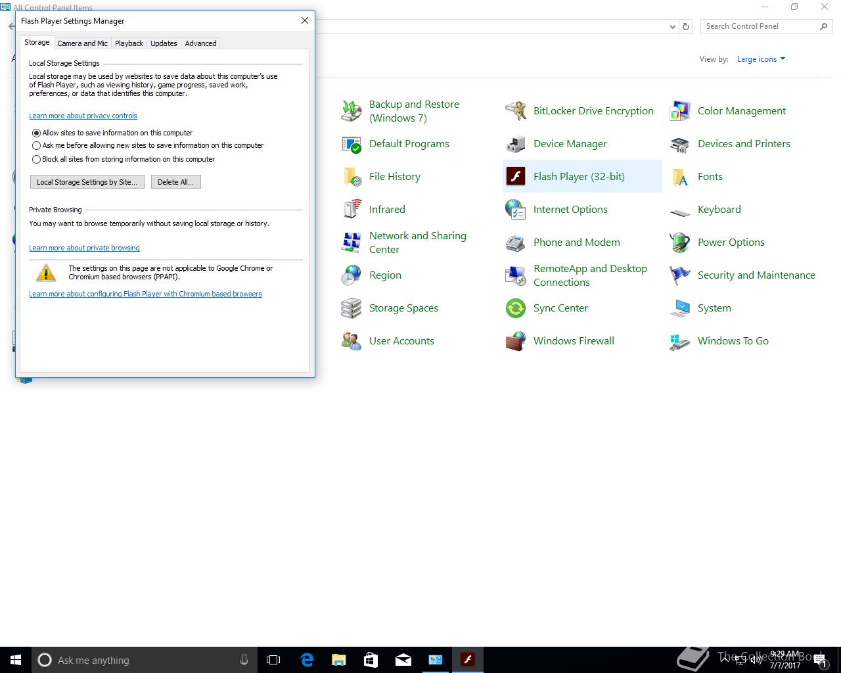Open the System icon
841x673 pixels.
tap(680, 308)
